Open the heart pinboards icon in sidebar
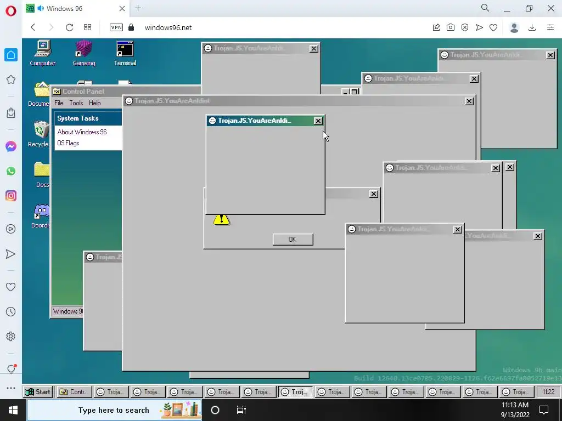The image size is (562, 421). click(x=11, y=287)
